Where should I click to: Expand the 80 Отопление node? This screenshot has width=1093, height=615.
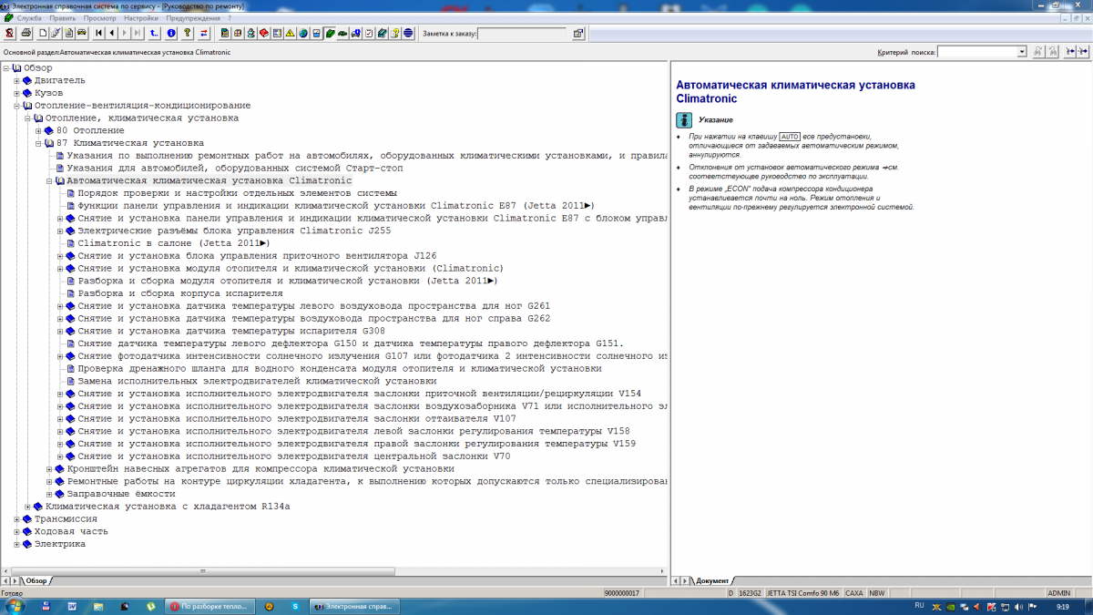click(x=38, y=131)
